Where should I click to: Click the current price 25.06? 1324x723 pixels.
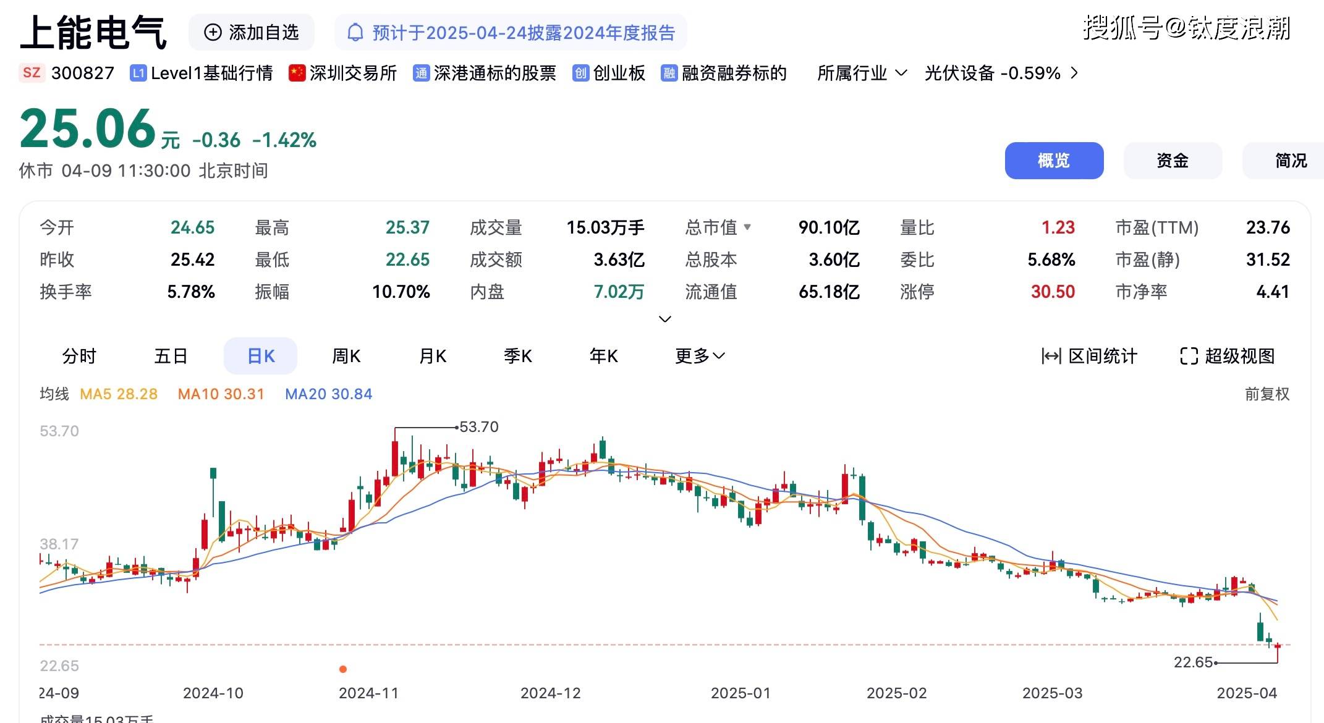(x=87, y=129)
